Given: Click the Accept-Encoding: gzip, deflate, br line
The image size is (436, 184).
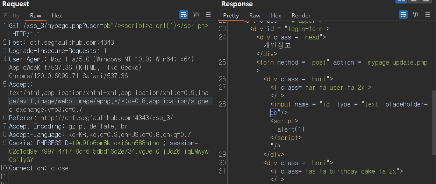Looking at the screenshot, I should click(68, 126).
